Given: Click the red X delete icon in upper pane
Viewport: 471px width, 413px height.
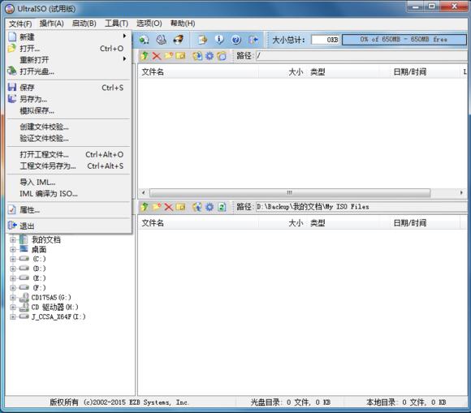Looking at the screenshot, I should tap(157, 56).
